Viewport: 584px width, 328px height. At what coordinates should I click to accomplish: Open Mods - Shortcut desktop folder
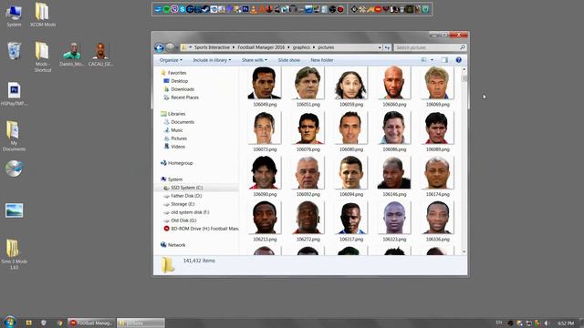[x=43, y=56]
